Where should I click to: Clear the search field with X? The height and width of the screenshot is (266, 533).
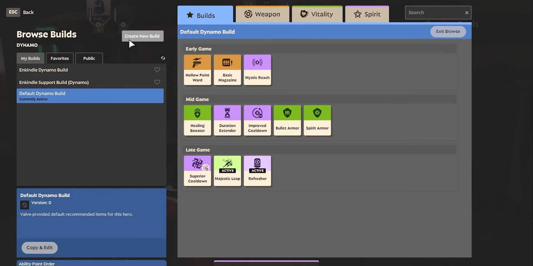point(467,13)
